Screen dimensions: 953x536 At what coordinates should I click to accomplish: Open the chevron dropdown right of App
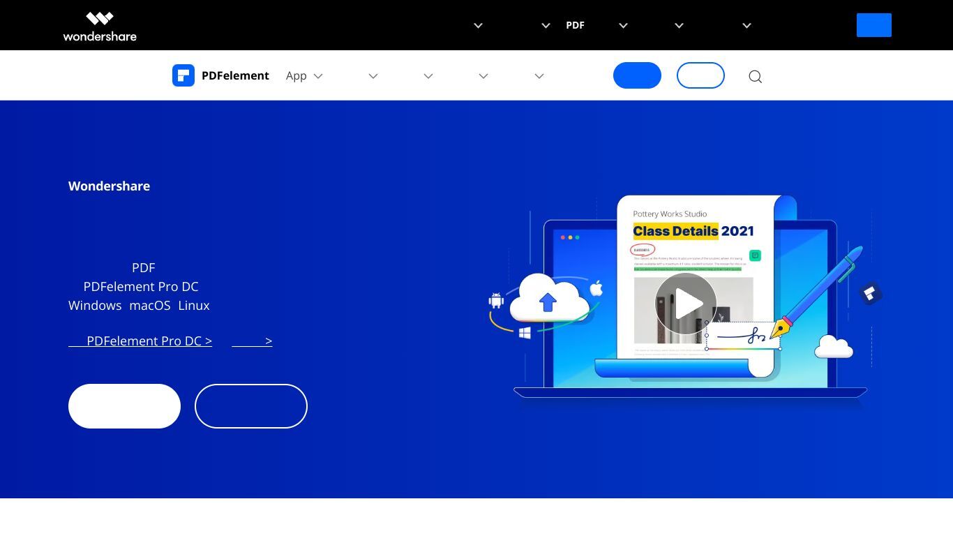[373, 76]
